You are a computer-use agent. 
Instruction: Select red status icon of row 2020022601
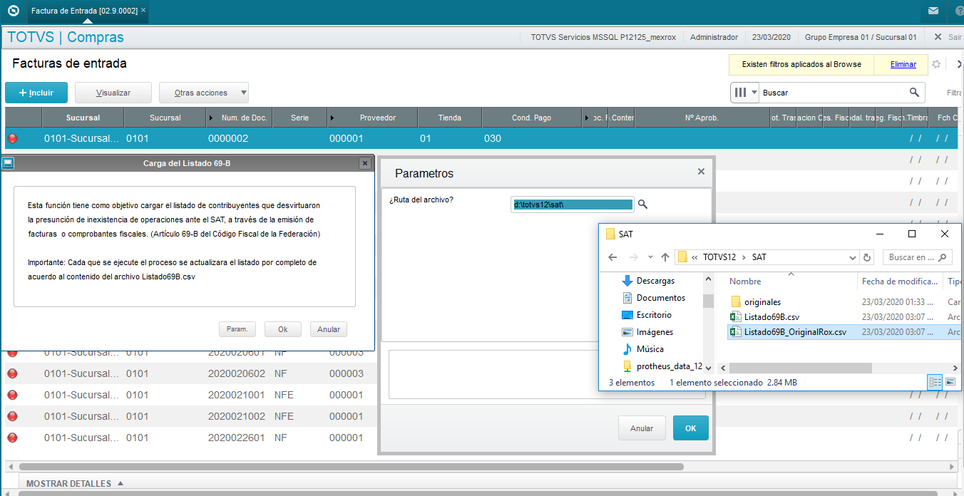12,438
